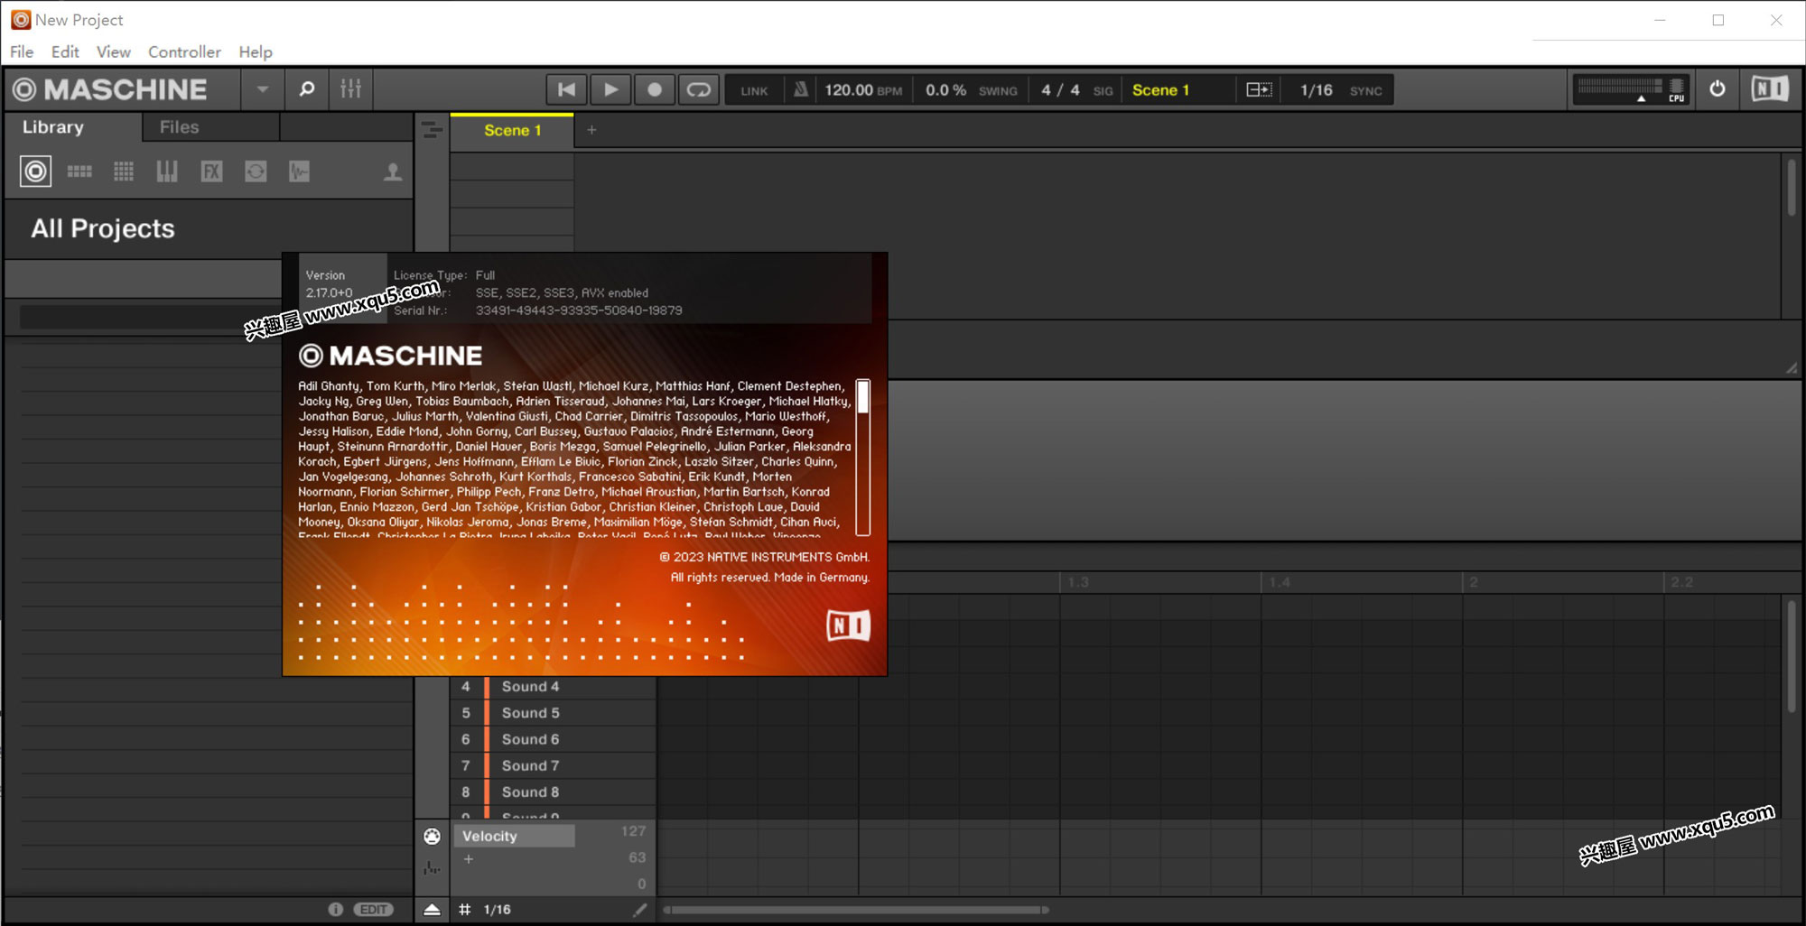The image size is (1806, 926).
Task: Select the Sound 4 slot
Action: pos(554,687)
